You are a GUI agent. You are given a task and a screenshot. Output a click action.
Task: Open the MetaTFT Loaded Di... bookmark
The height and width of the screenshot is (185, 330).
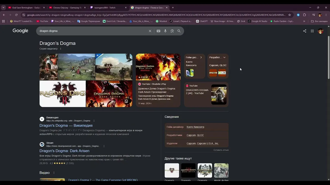click(21, 21)
